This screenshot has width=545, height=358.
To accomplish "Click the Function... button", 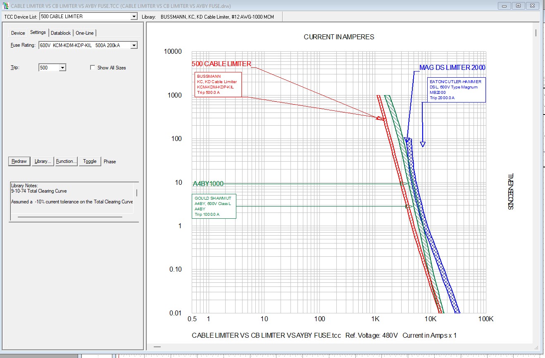I will pyautogui.click(x=66, y=161).
